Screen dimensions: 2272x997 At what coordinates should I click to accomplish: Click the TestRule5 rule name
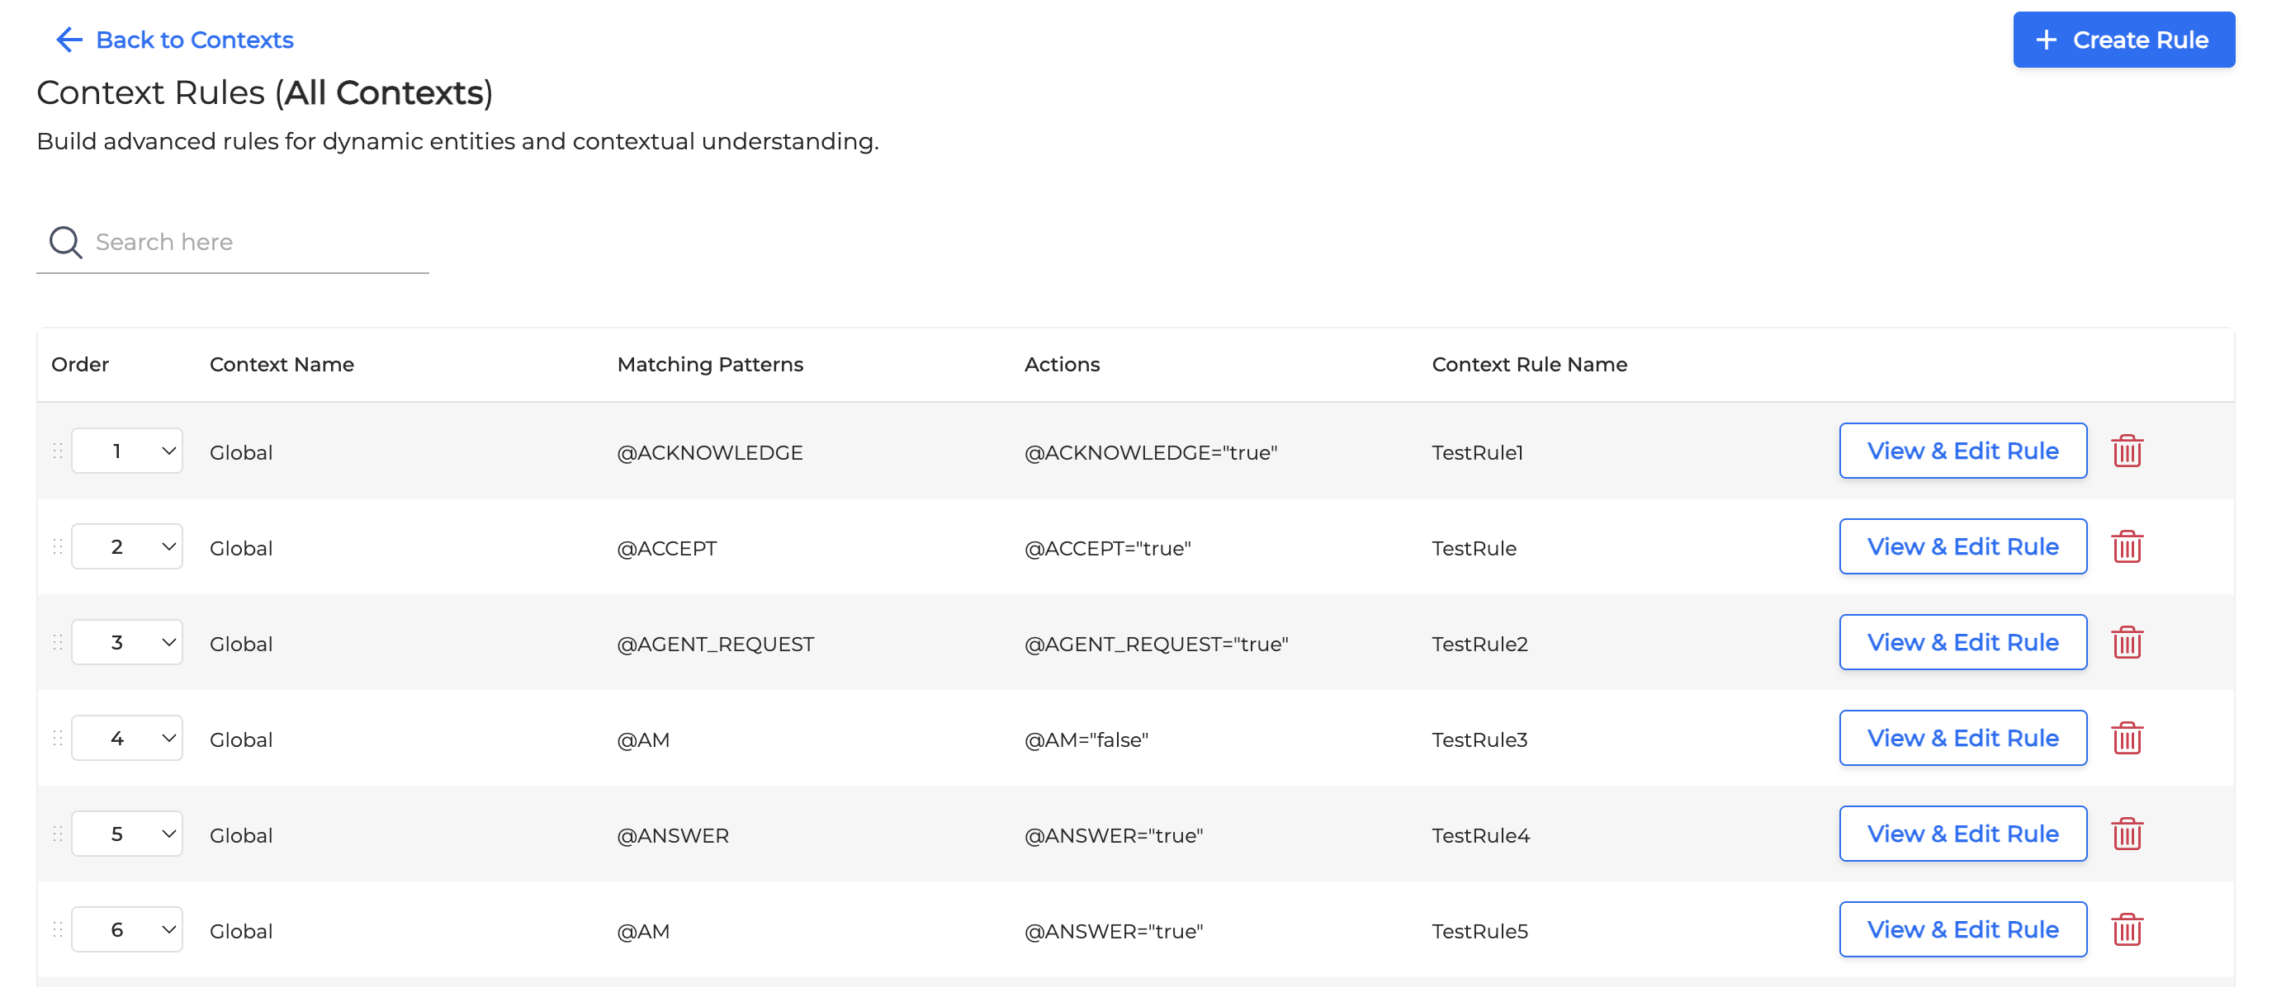coord(1479,931)
